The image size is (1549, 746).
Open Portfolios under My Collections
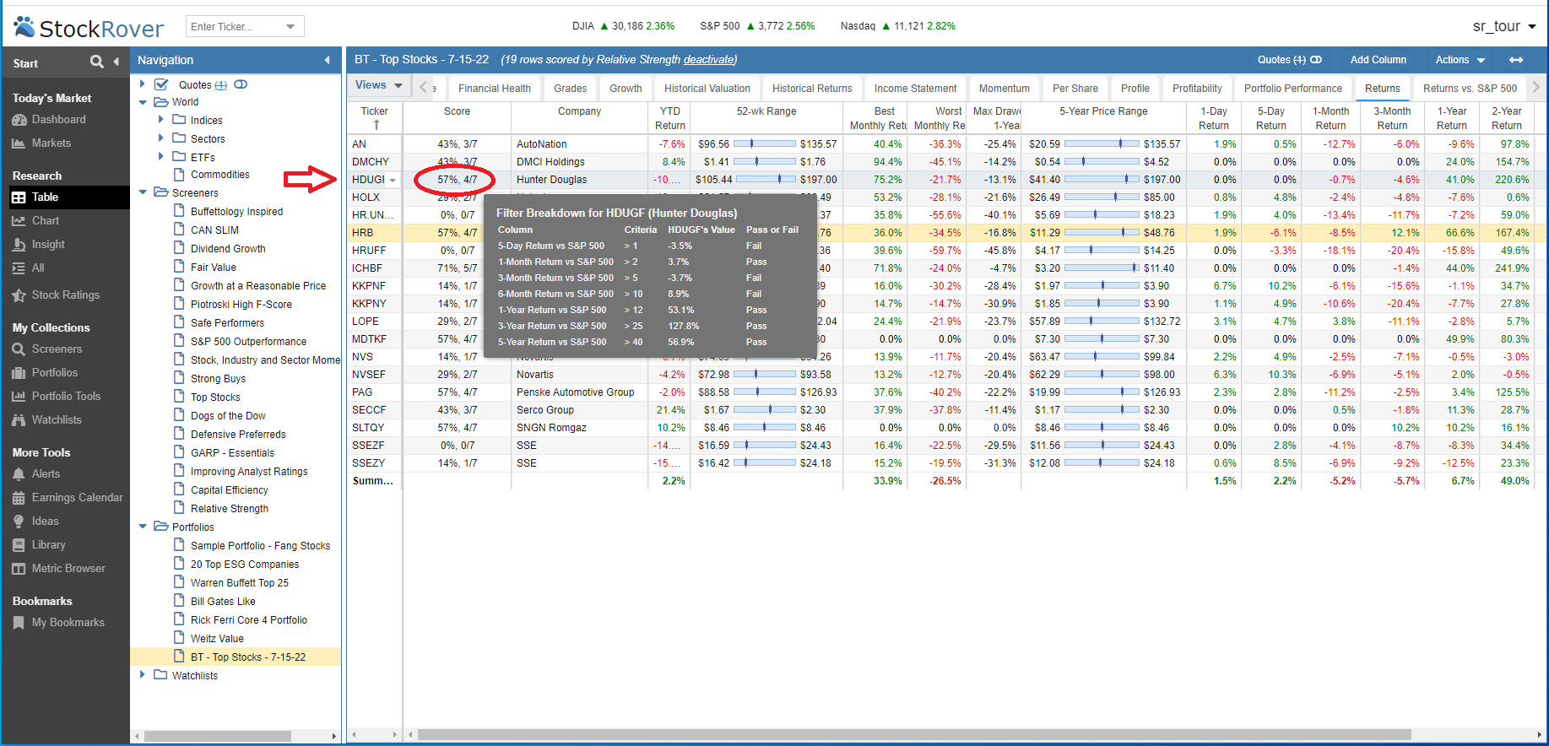pos(45,373)
